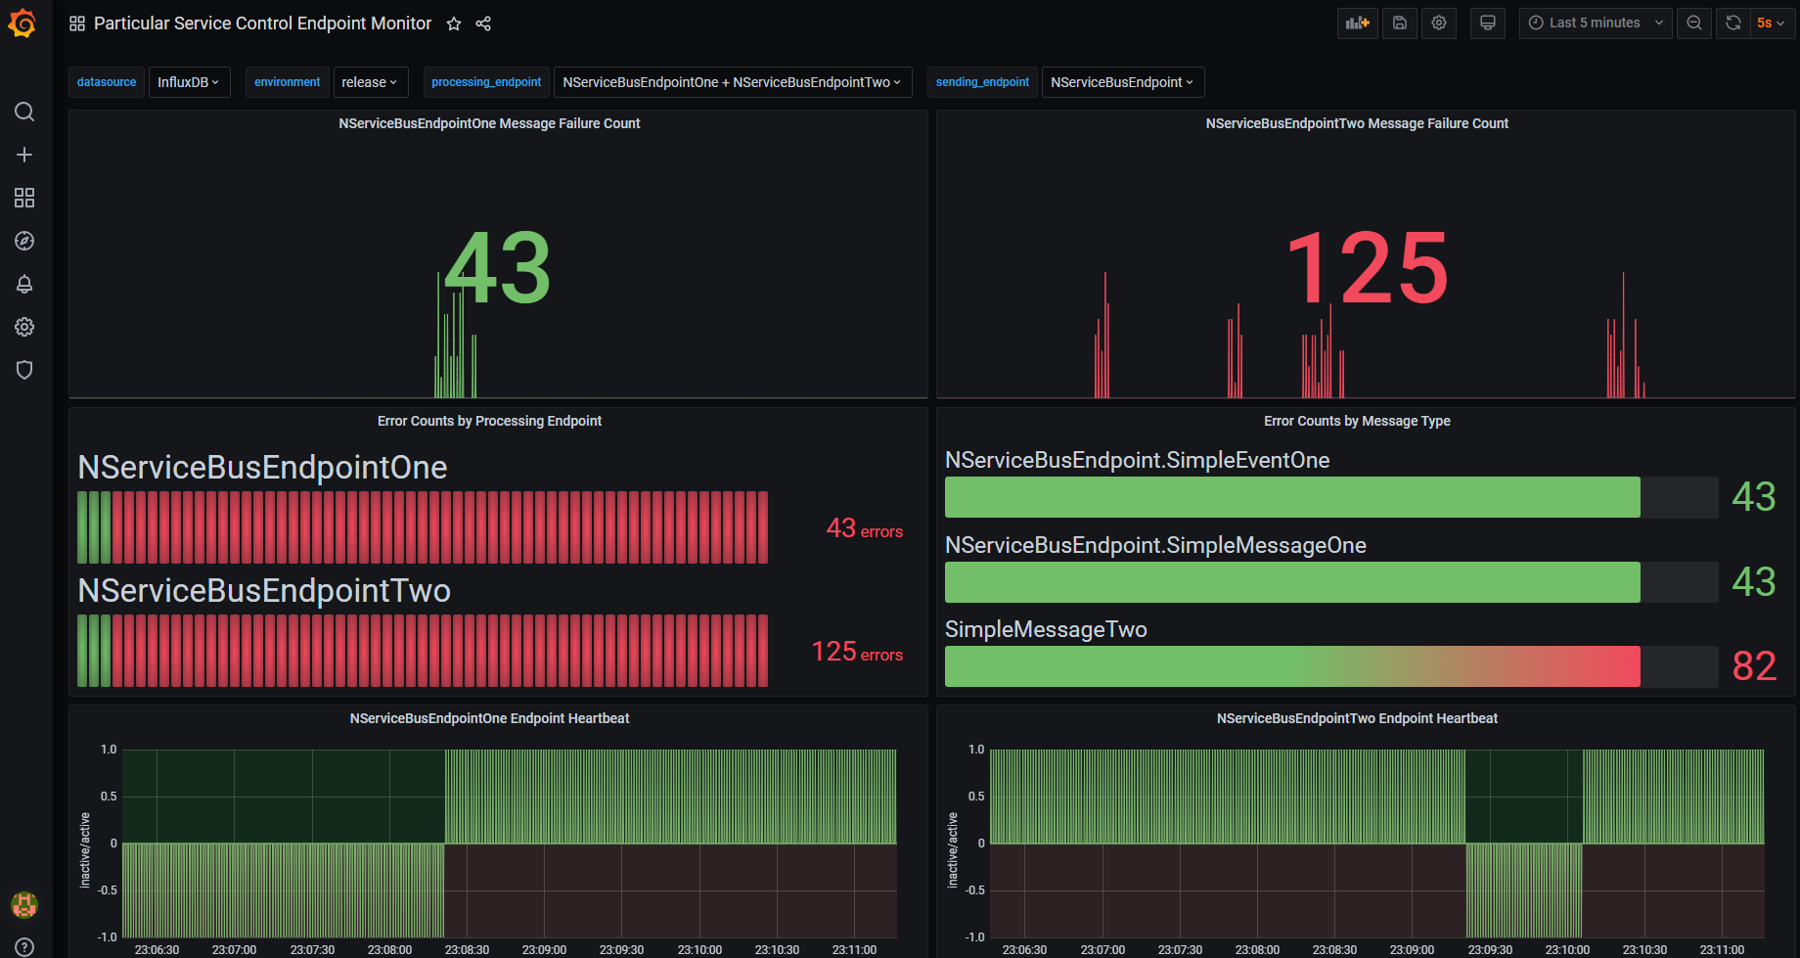
Task: Open the NServiceBusEndpoint sending_endpoint dropdown
Action: [1123, 82]
